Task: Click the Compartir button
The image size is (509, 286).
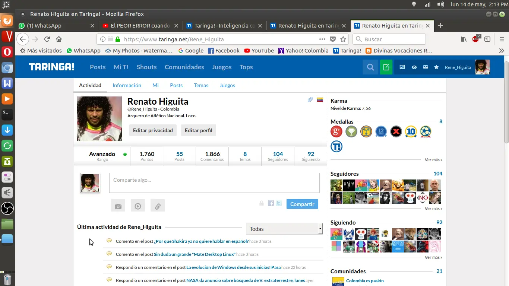Action: pyautogui.click(x=302, y=204)
